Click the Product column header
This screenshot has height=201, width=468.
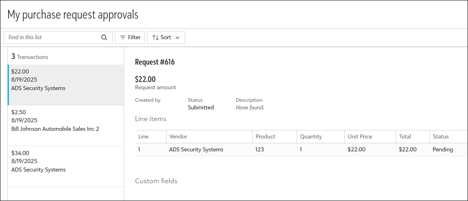pyautogui.click(x=265, y=136)
